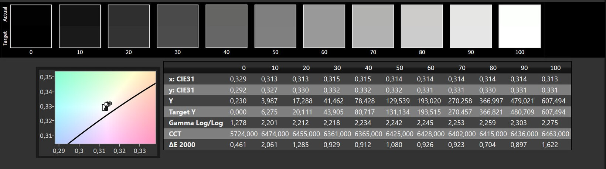The image size is (606, 169).
Task: Select CCT value 6361,000
Action: coord(337,134)
